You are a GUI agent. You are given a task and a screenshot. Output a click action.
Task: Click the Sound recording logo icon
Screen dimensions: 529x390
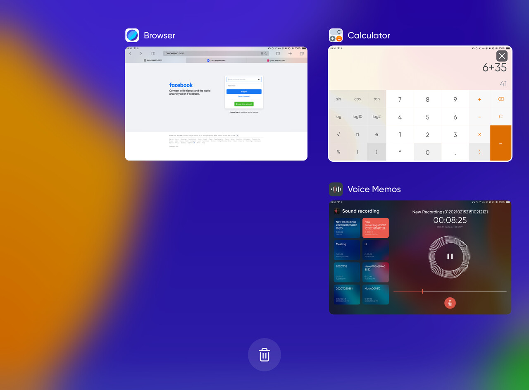tap(337, 211)
